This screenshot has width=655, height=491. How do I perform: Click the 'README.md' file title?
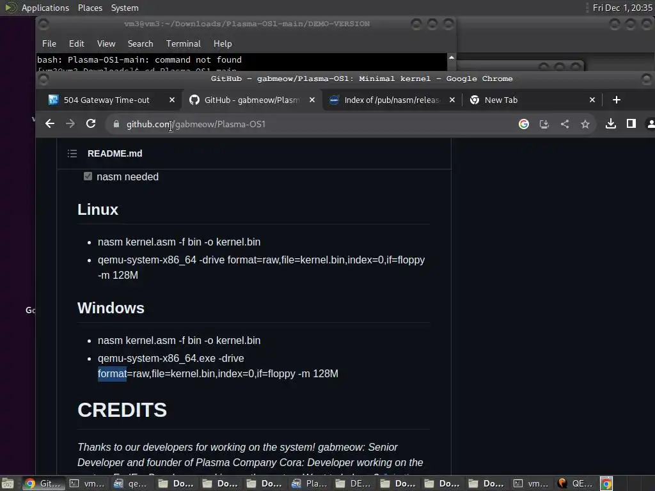click(115, 153)
